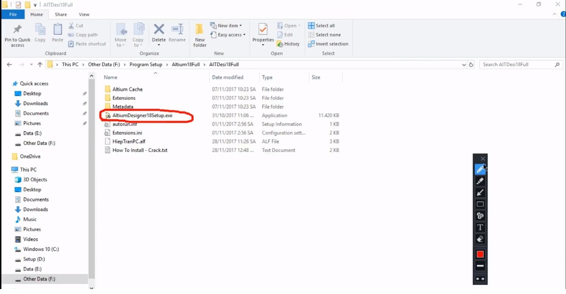Select the eraser annotation tool
Viewport: 566px width, 294px height.
[480, 239]
